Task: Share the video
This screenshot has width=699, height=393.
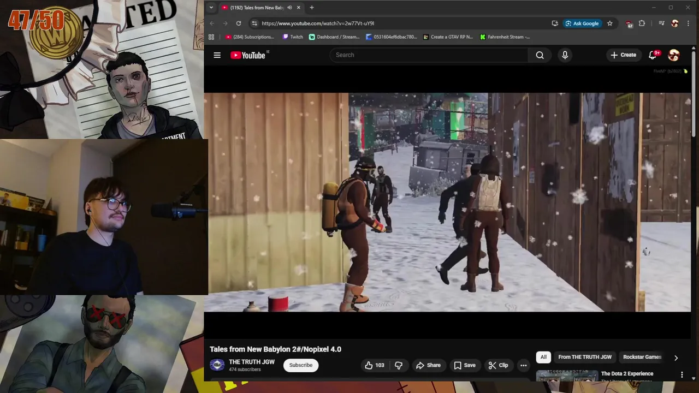Action: click(428, 365)
